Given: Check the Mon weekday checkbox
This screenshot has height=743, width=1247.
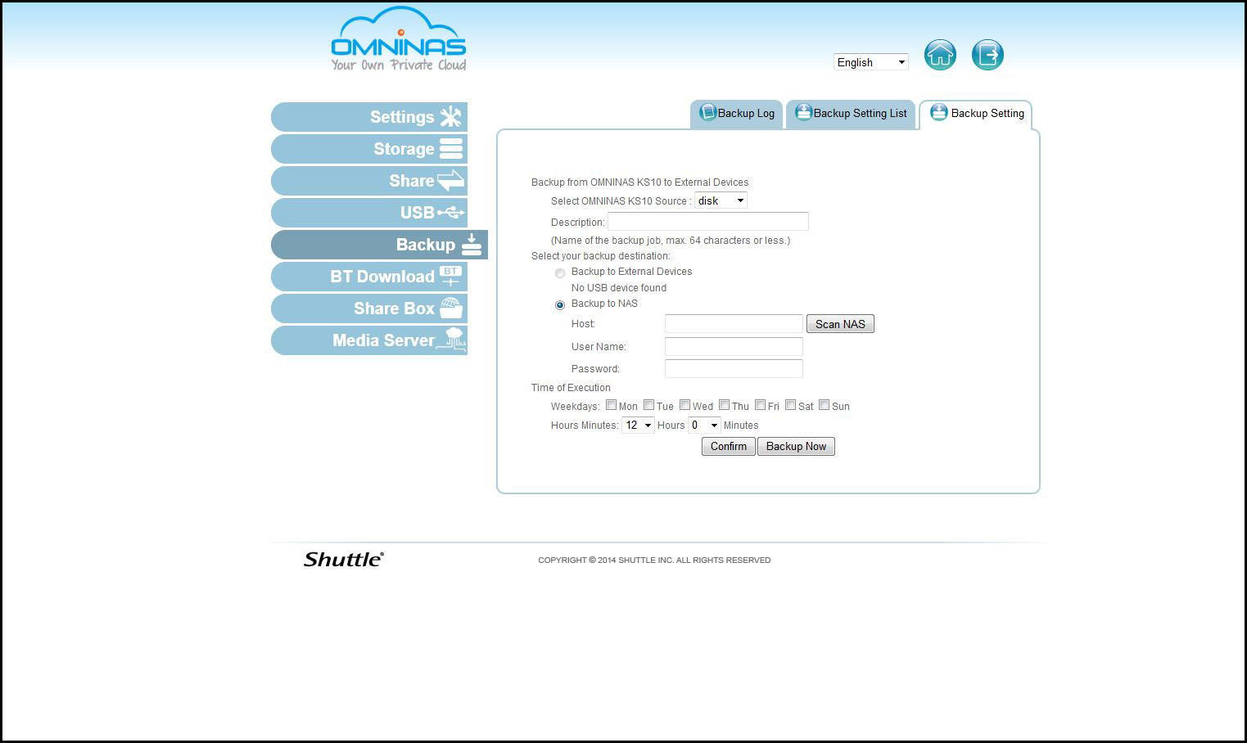Looking at the screenshot, I should click(x=611, y=405).
